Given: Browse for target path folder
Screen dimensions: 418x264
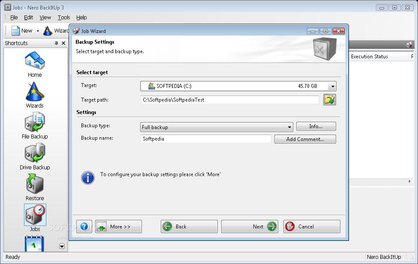Looking at the screenshot, I should pyautogui.click(x=330, y=99).
